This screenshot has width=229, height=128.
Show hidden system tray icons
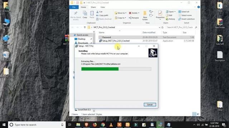point(194,125)
